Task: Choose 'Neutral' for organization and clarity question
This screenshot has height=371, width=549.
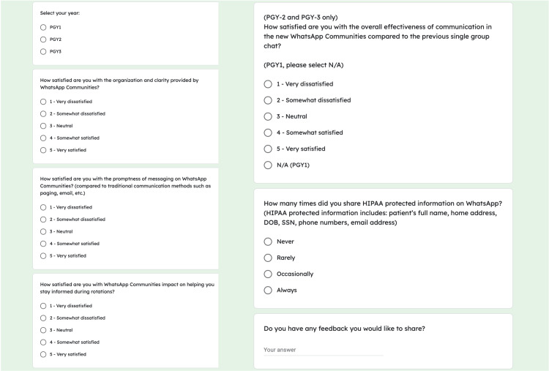Action: (x=43, y=126)
